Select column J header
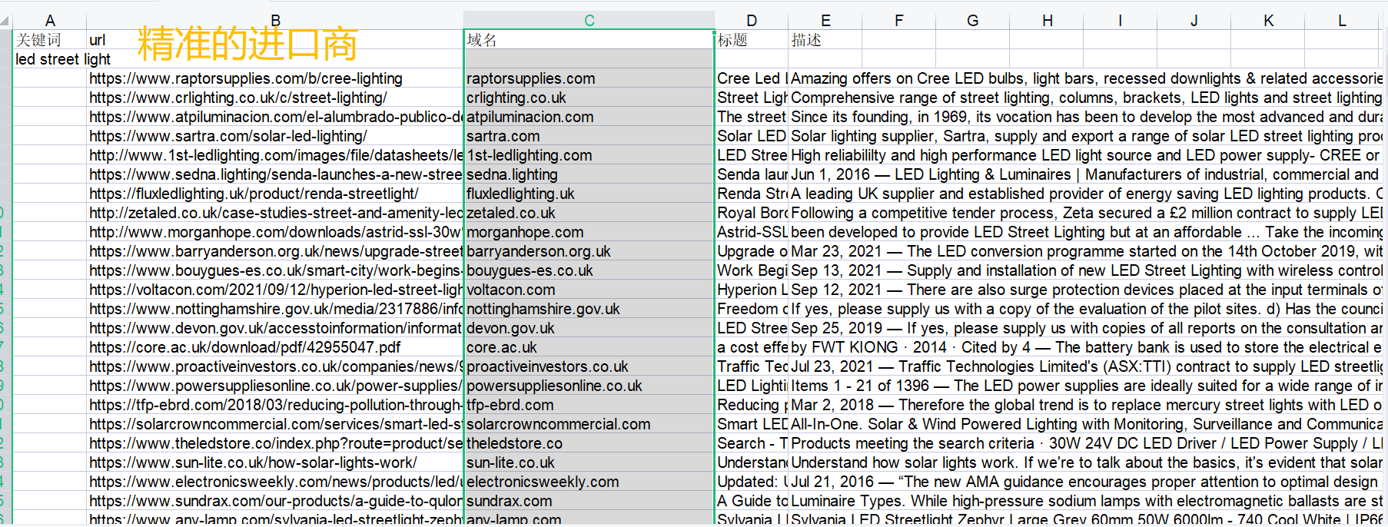 point(1194,21)
